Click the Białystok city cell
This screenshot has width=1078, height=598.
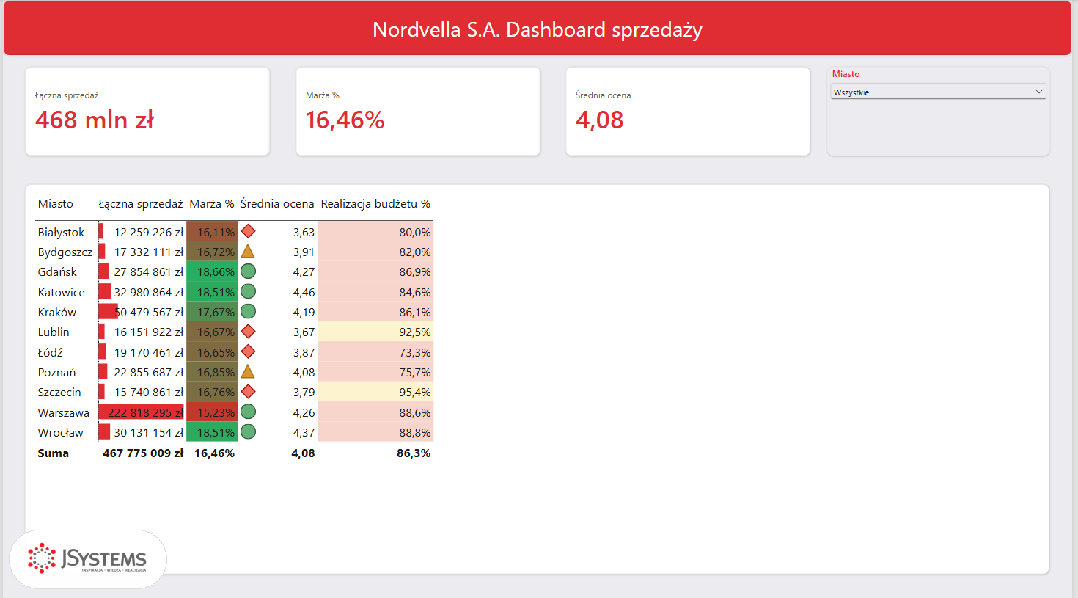pos(61,232)
